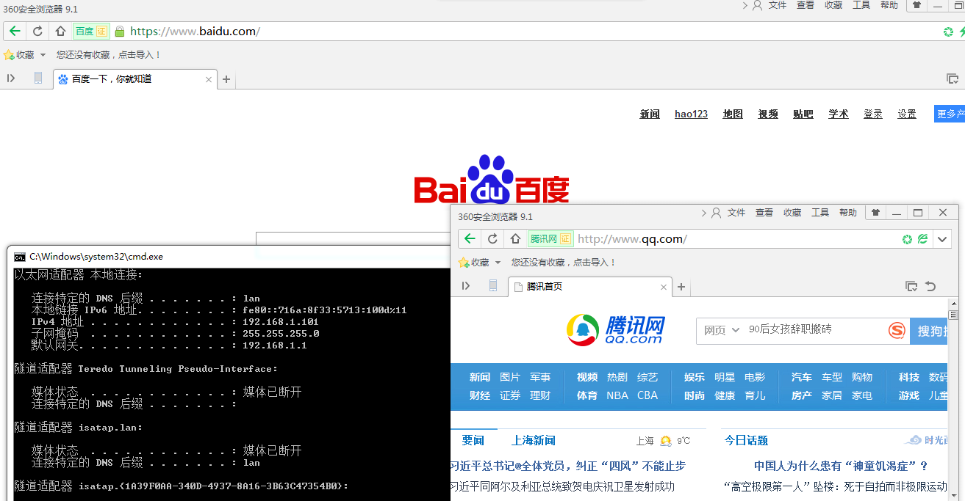The width and height of the screenshot is (965, 501).
Task: Open the address bar dropdown in QQ window
Action: (942, 238)
